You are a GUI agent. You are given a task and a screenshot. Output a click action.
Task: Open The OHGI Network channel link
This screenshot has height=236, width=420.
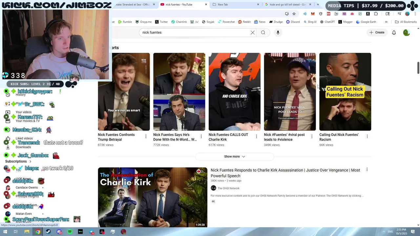click(x=228, y=188)
